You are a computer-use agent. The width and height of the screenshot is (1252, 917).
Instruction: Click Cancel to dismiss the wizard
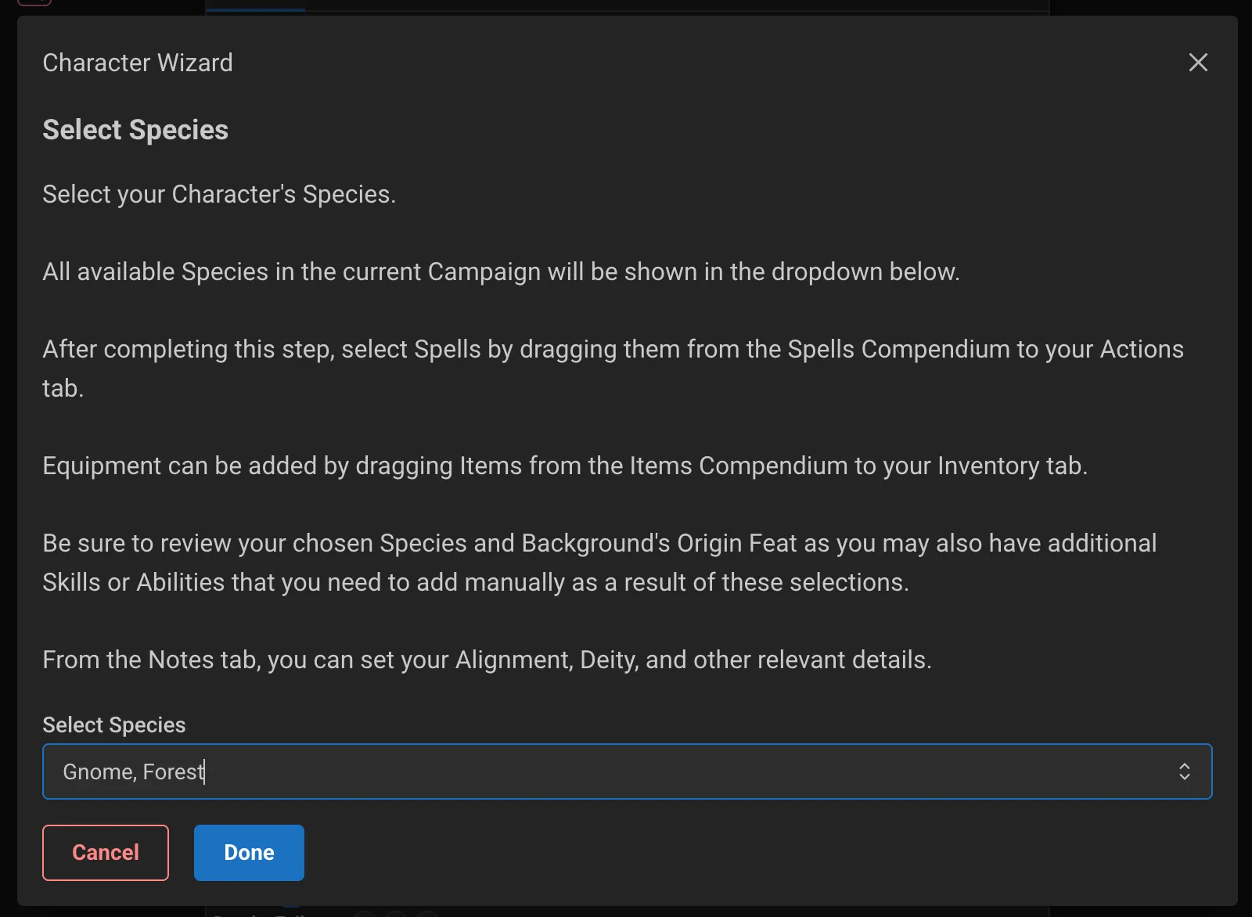tap(105, 853)
